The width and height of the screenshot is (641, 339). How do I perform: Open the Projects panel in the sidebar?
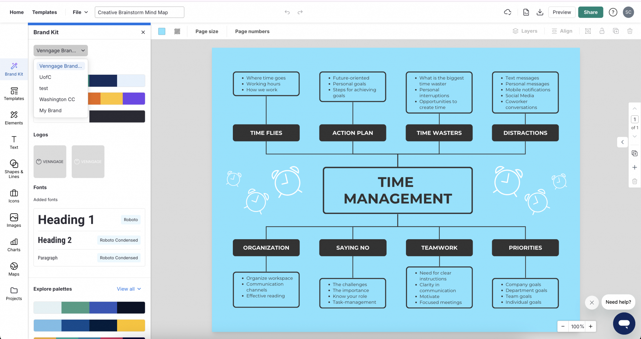[x=13, y=294]
